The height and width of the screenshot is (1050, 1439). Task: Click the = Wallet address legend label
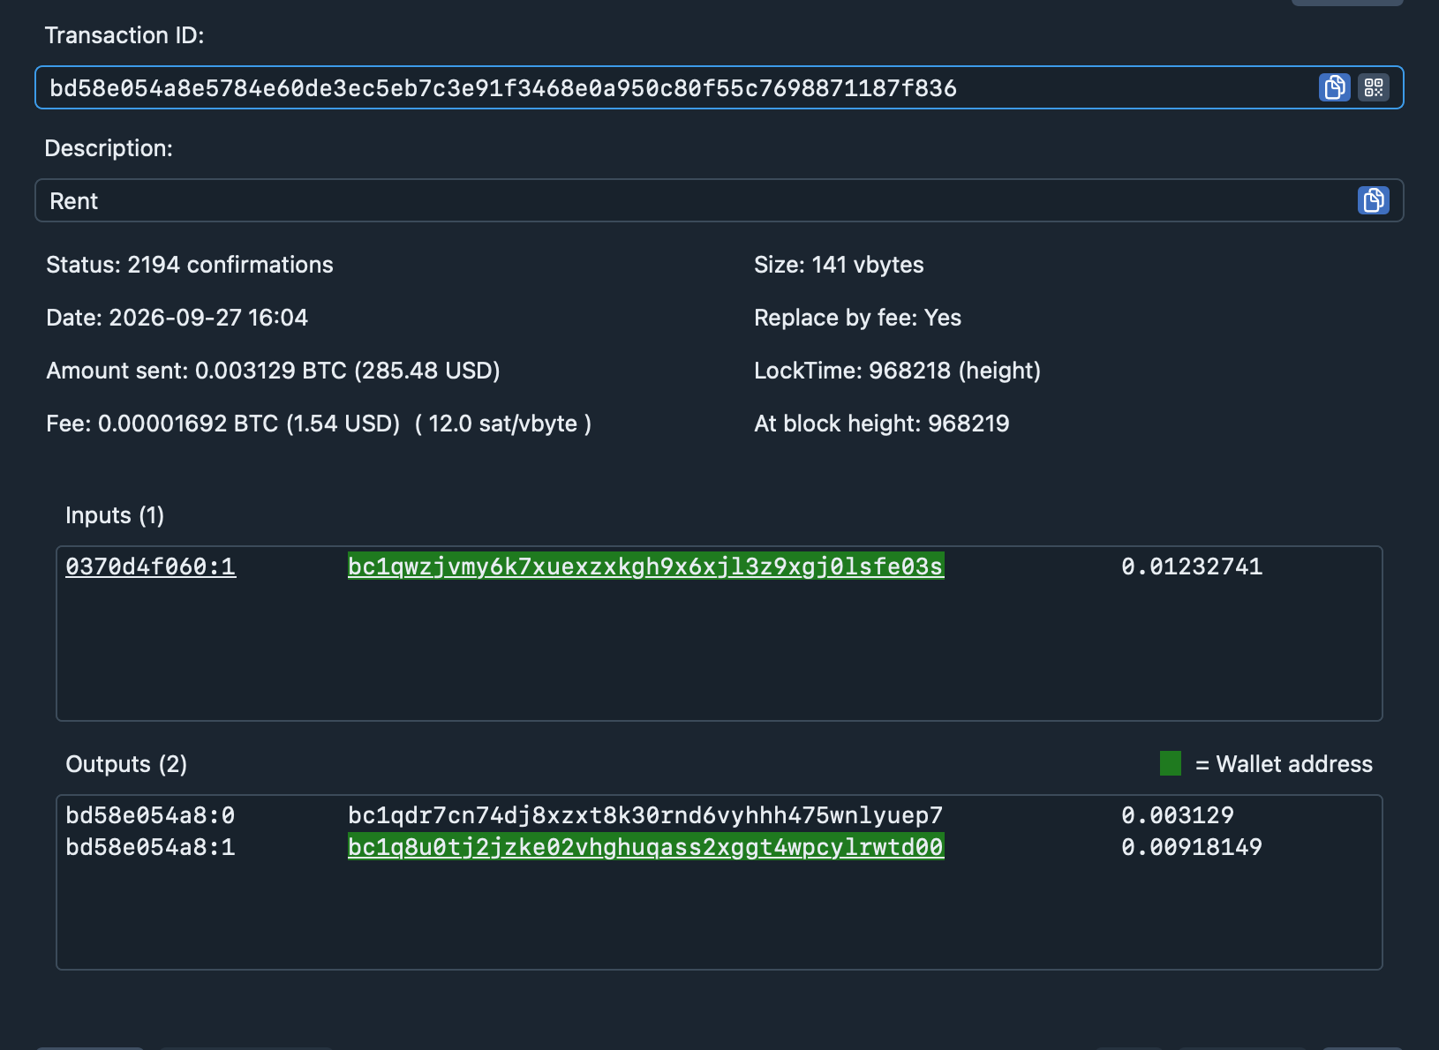(x=1284, y=764)
